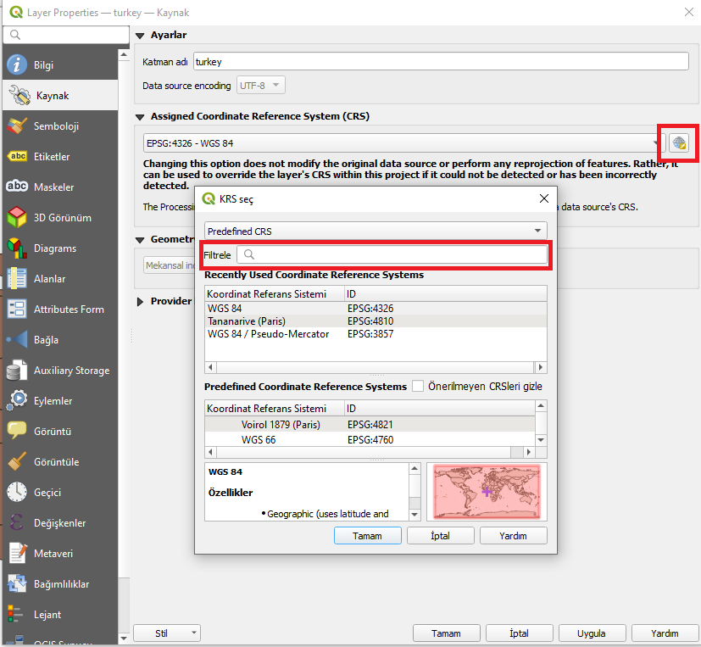The image size is (701, 647).
Task: Open the Görüntü tab
Action: coord(60,431)
